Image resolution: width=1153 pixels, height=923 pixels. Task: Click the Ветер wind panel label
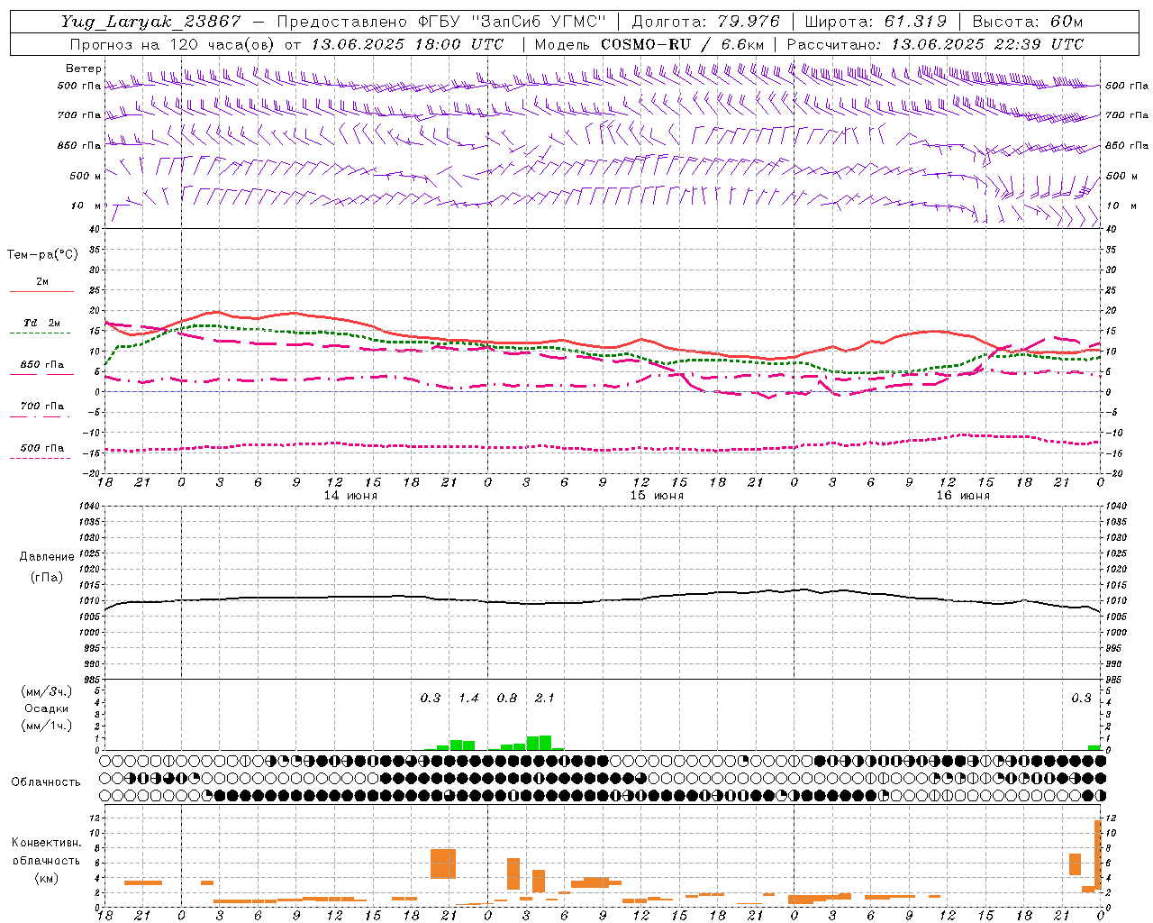coord(84,69)
